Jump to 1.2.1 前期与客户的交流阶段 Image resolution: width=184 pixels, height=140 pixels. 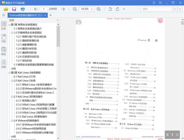[31, 37]
